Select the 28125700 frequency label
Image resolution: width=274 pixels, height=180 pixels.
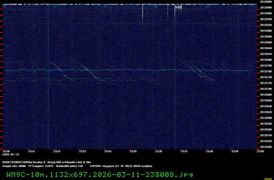click(266, 89)
